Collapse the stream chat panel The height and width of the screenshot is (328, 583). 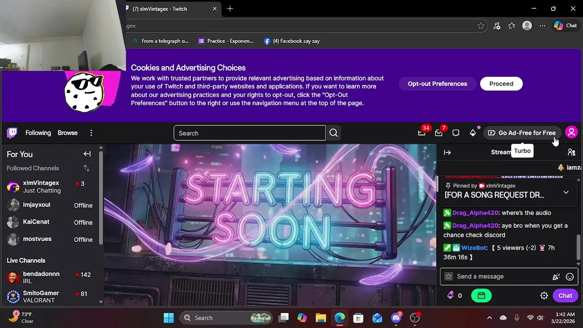tap(447, 153)
